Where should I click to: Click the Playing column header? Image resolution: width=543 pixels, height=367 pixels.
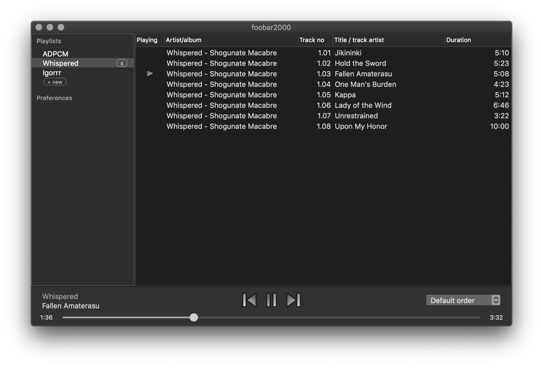point(147,40)
